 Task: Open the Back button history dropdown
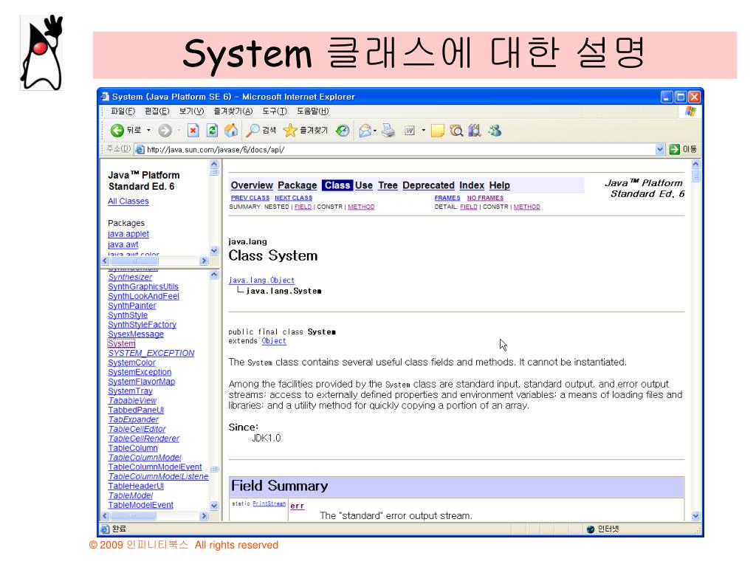pos(148,130)
